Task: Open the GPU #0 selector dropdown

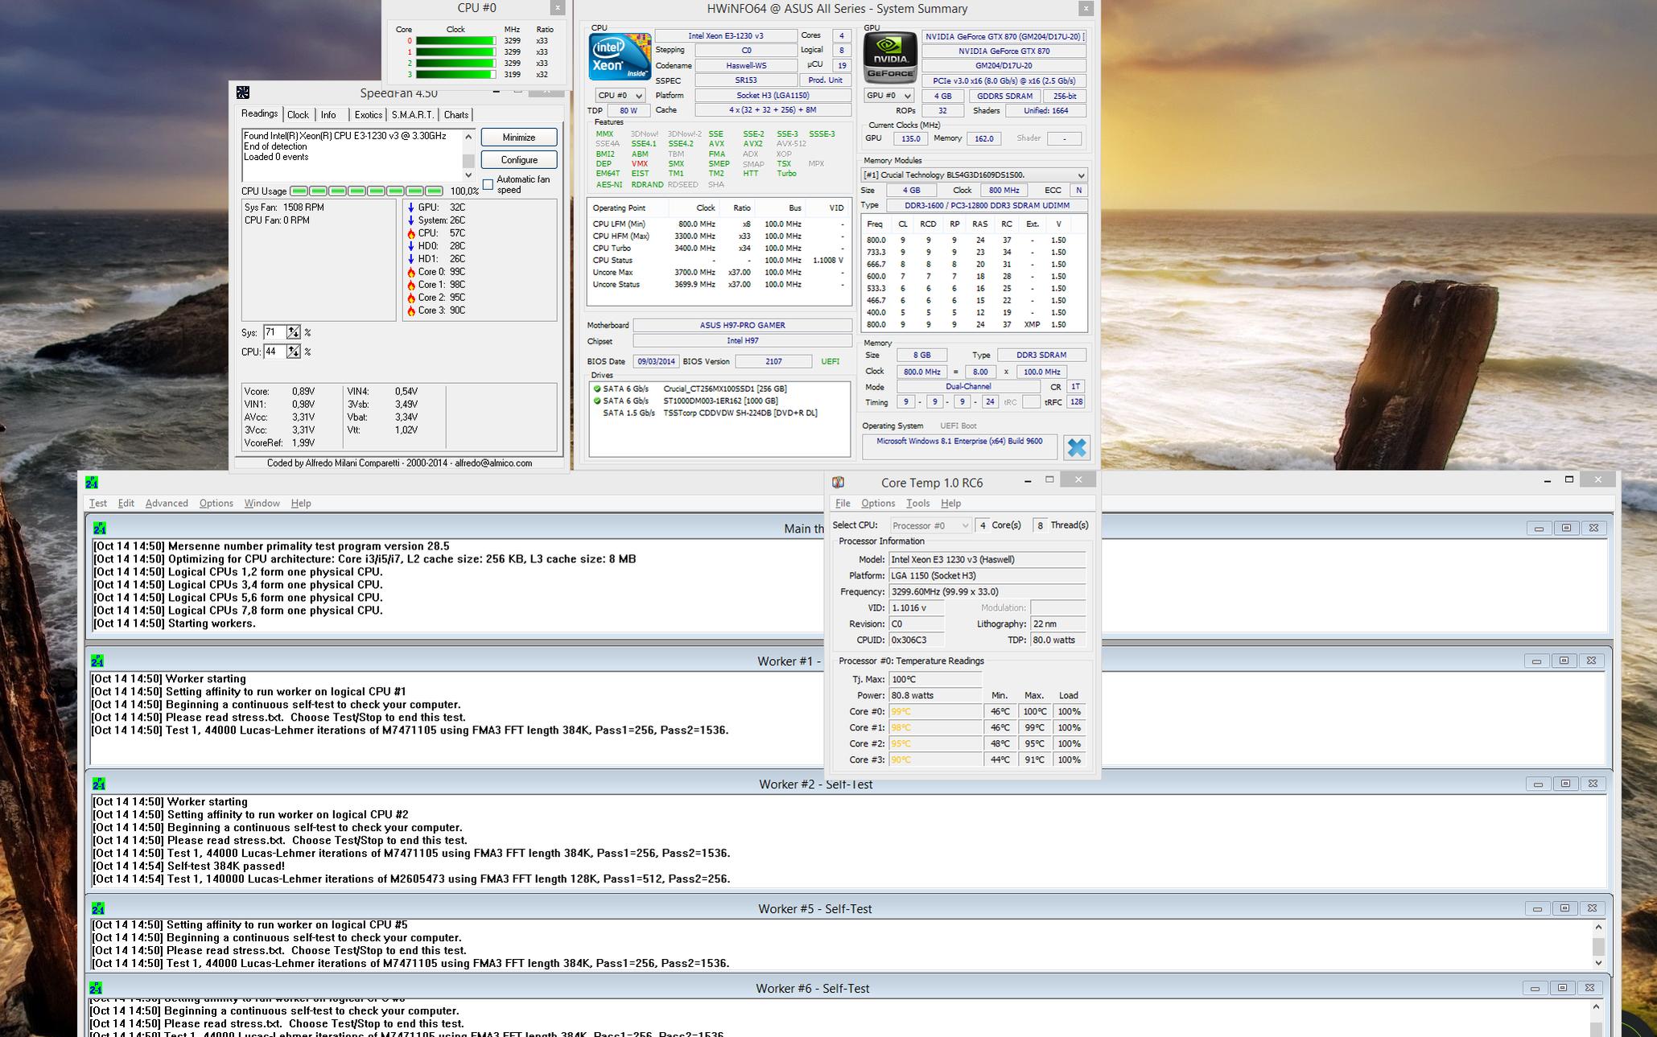Action: pyautogui.click(x=888, y=96)
